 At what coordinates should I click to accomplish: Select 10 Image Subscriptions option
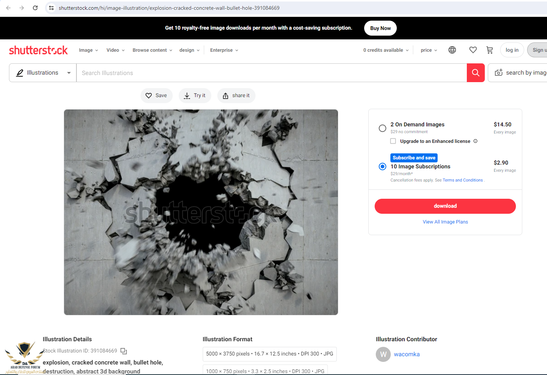point(382,166)
